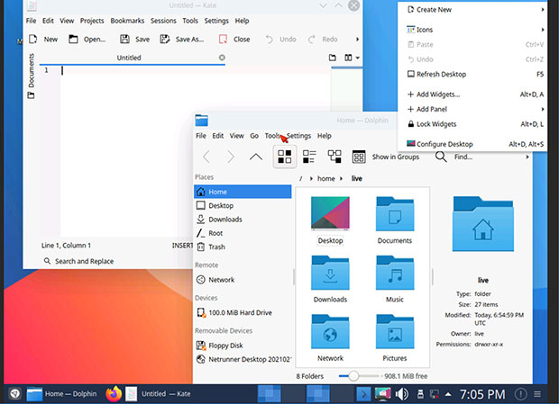Close the Untitled tab in Kate
The height and width of the screenshot is (404, 559).
pyautogui.click(x=222, y=58)
